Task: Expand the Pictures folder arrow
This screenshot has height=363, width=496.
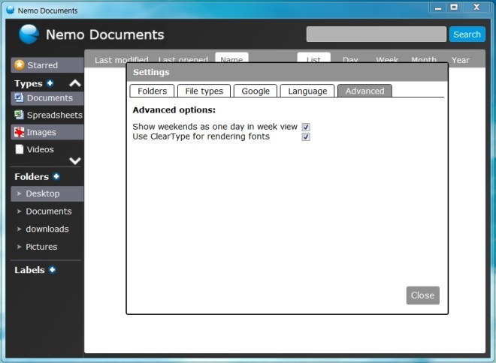Action: [x=20, y=247]
